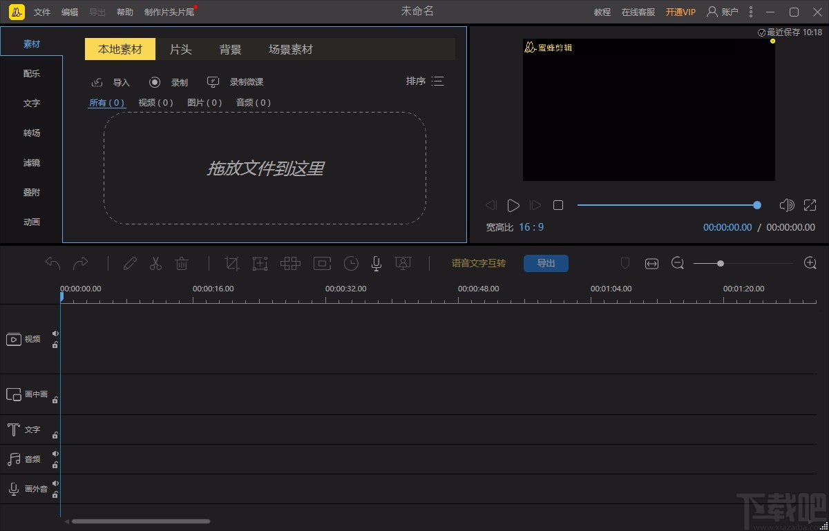
Task: Click the 导出 export button
Action: click(546, 263)
